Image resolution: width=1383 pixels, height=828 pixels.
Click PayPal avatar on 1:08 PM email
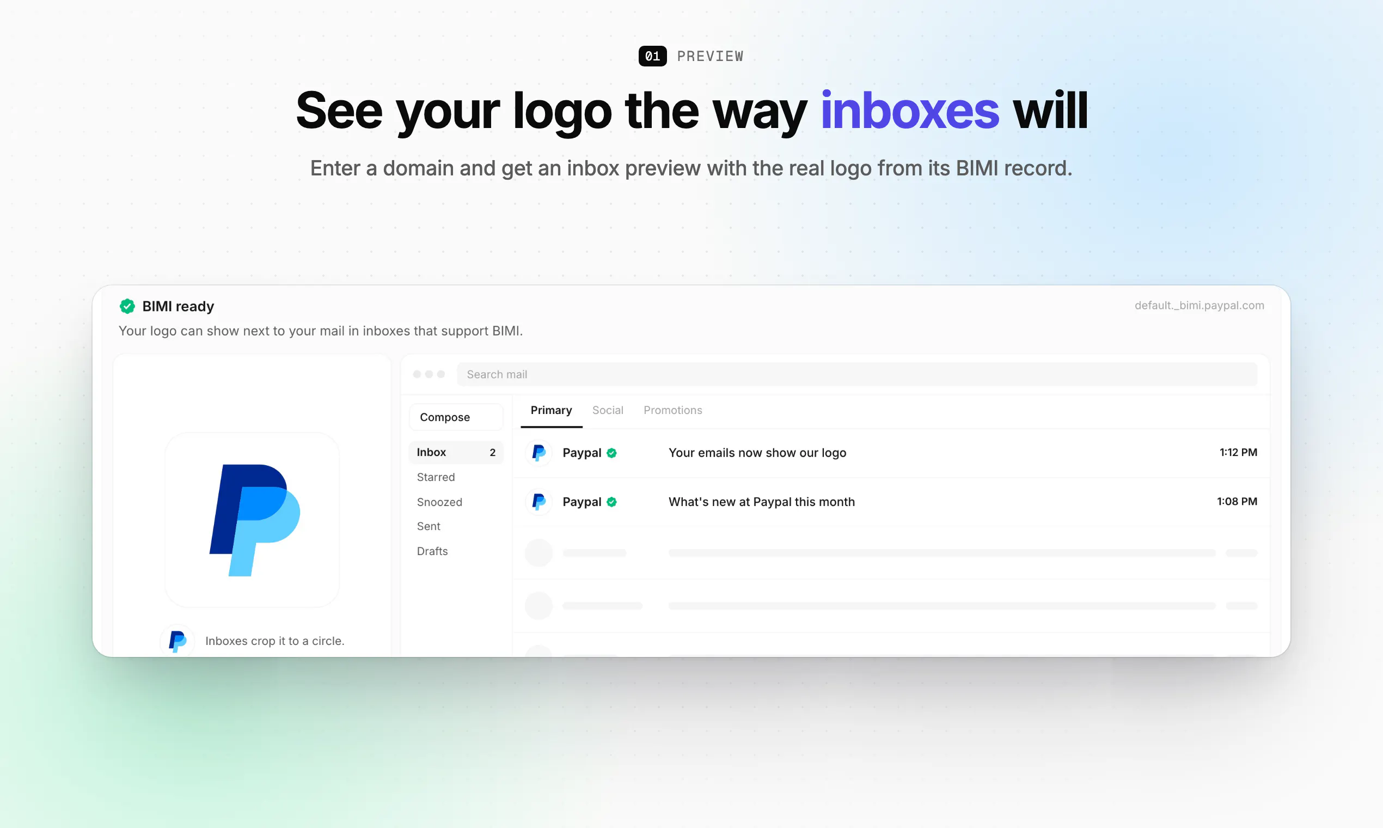[538, 502]
